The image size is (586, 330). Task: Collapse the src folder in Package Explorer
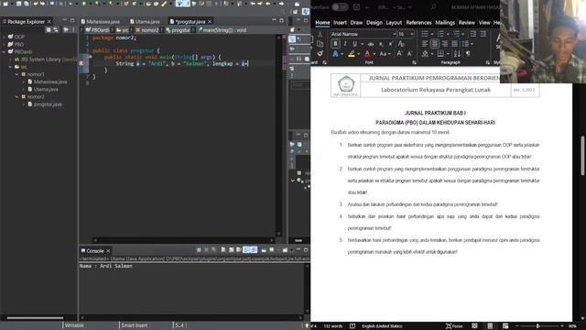[x=10, y=67]
